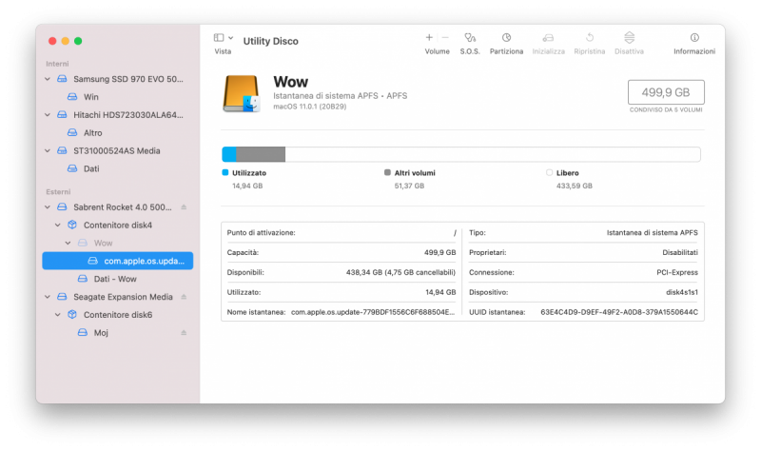
Task: Click Nome istantanea snapshot name value
Action: click(x=373, y=312)
